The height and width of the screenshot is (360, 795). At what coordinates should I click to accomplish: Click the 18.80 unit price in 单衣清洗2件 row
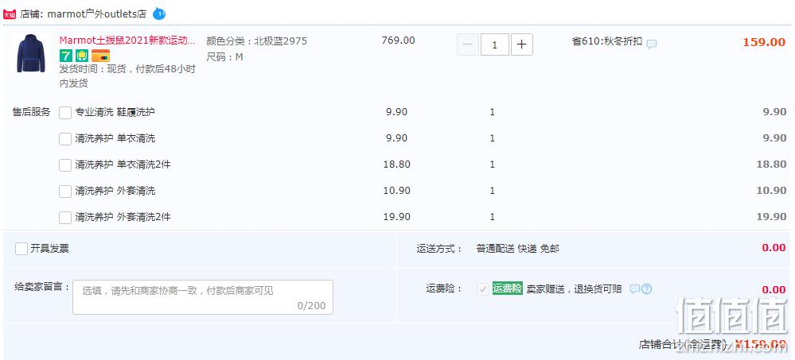point(396,164)
